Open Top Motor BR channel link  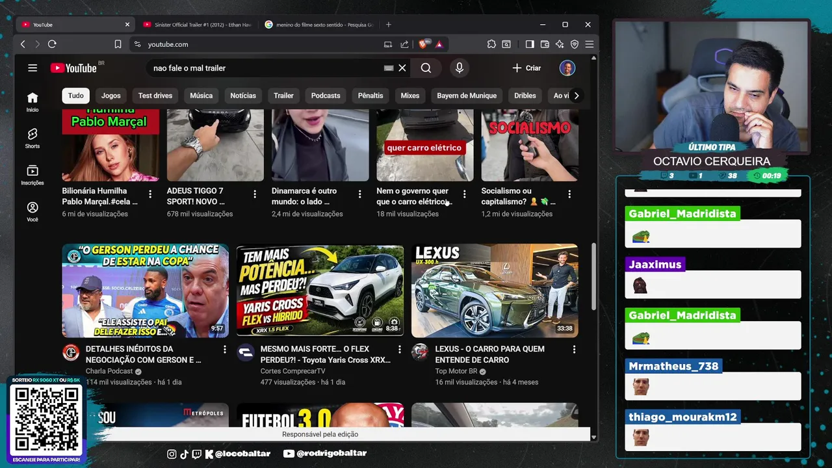pyautogui.click(x=456, y=371)
